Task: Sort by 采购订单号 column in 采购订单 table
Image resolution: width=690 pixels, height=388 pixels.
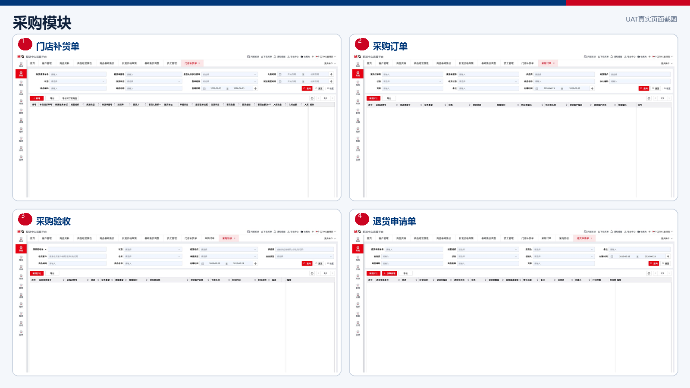Action: (x=397, y=105)
